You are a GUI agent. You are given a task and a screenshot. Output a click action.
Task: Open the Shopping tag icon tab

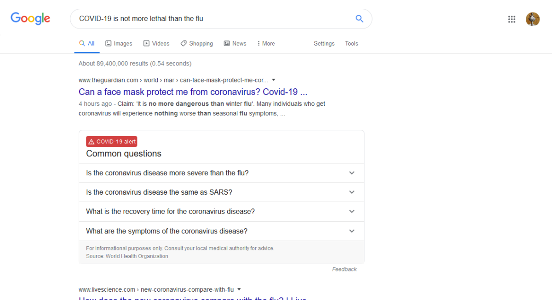point(184,43)
